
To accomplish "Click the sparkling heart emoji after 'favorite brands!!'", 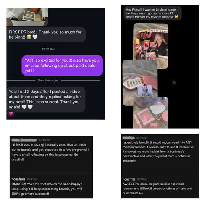I will [176, 17].
